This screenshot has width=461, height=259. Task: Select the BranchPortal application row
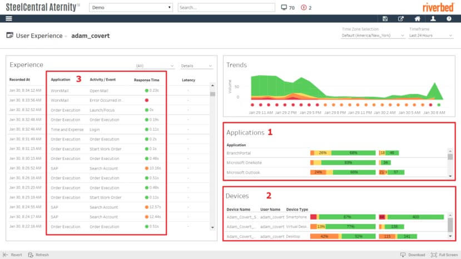(336, 153)
